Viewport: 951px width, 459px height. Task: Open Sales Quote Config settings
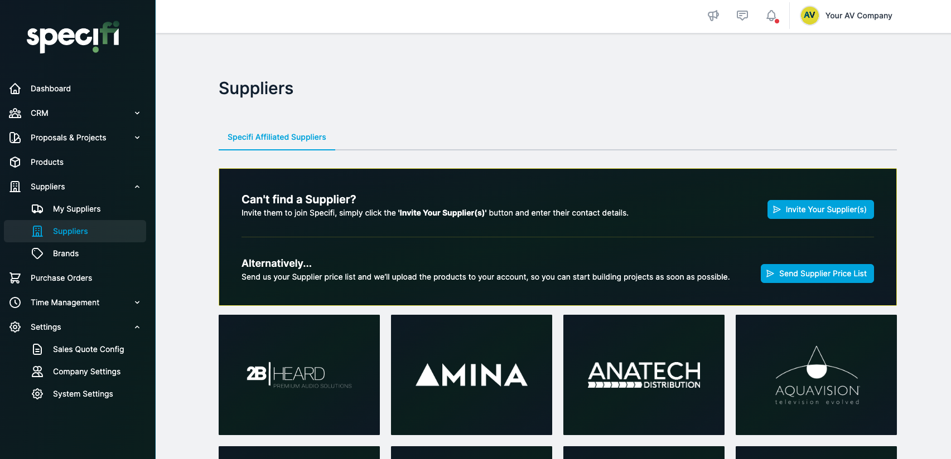89,349
